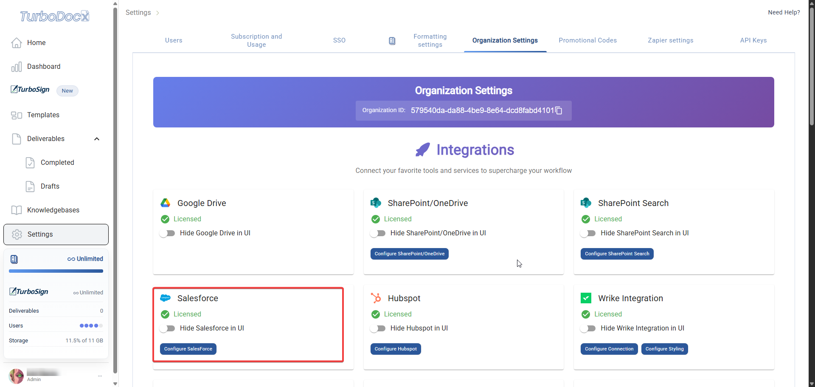Toggle Hide Salesforce in UI

point(167,328)
